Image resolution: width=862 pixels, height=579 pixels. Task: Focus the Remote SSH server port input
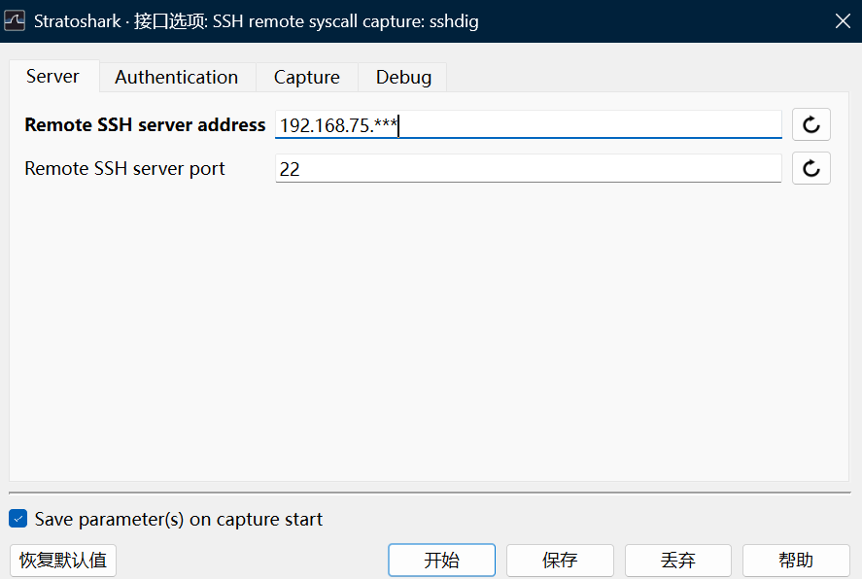(x=529, y=168)
